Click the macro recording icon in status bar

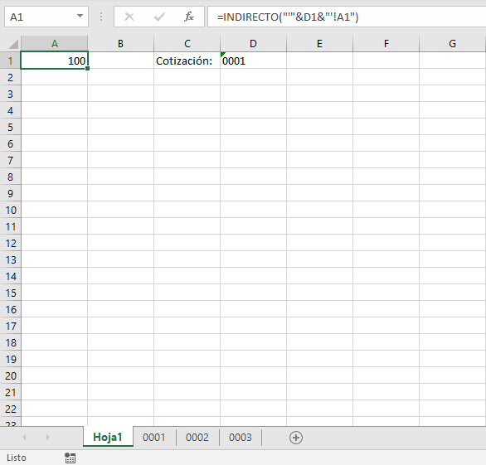point(70,458)
